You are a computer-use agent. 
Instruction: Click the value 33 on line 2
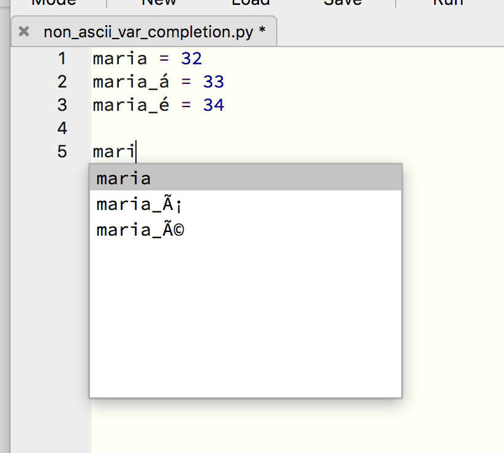(215, 81)
